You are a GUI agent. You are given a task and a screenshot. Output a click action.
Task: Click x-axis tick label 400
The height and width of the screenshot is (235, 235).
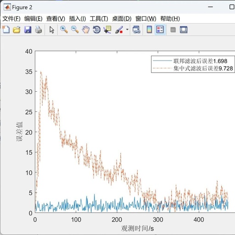(199, 220)
